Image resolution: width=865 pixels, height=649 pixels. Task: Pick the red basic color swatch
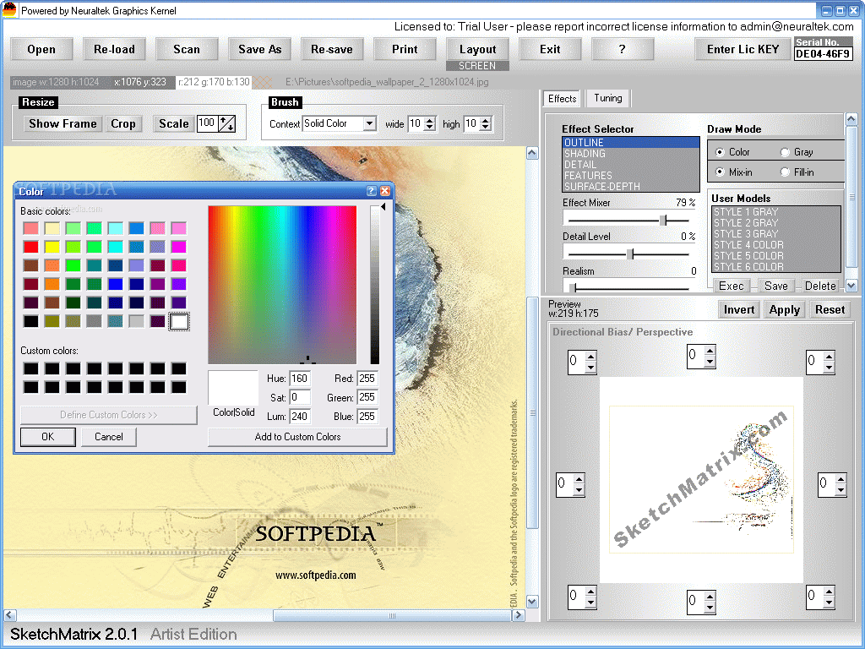31,247
